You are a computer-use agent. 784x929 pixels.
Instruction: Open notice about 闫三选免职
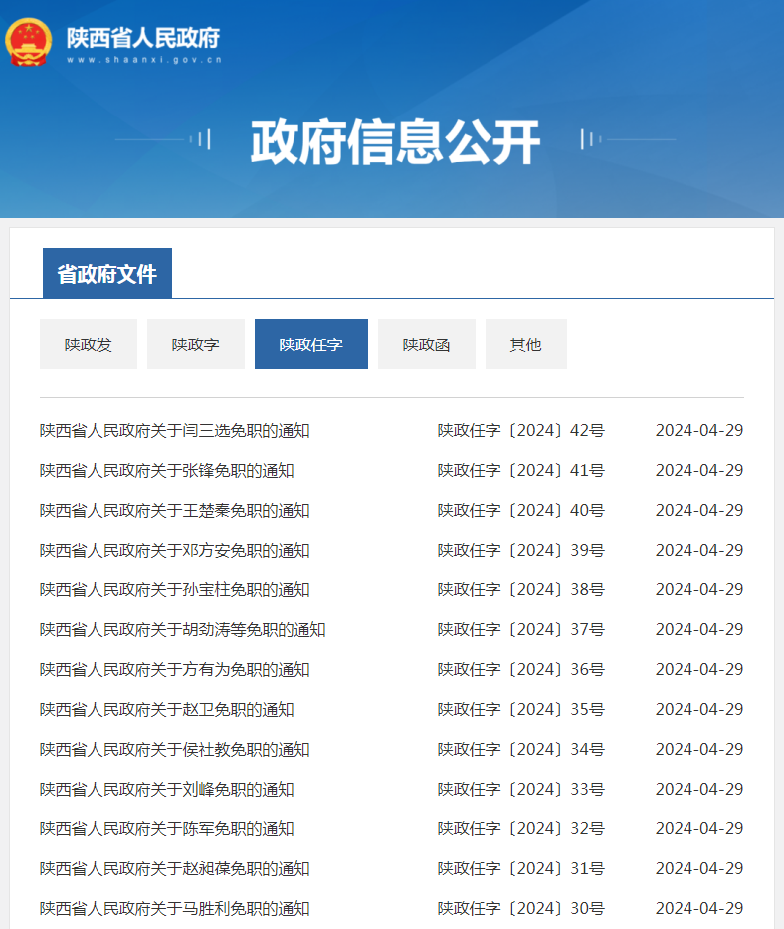tap(175, 431)
